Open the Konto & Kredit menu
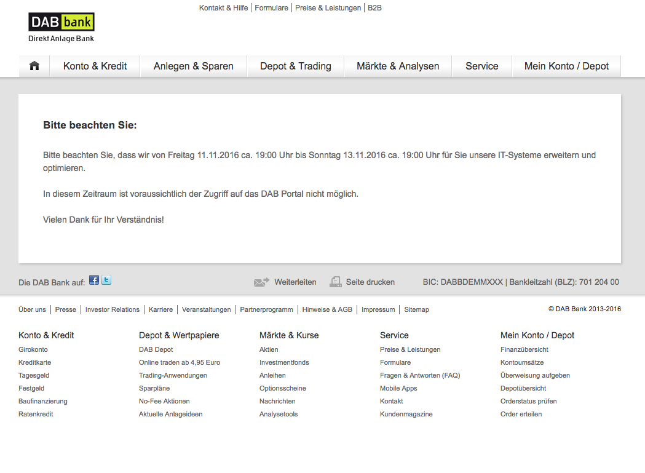Screen dimensions: 645x473 tap(95, 66)
